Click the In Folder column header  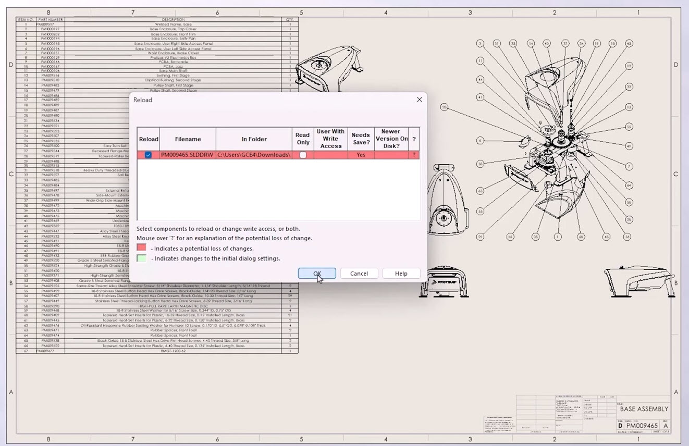pyautogui.click(x=254, y=139)
